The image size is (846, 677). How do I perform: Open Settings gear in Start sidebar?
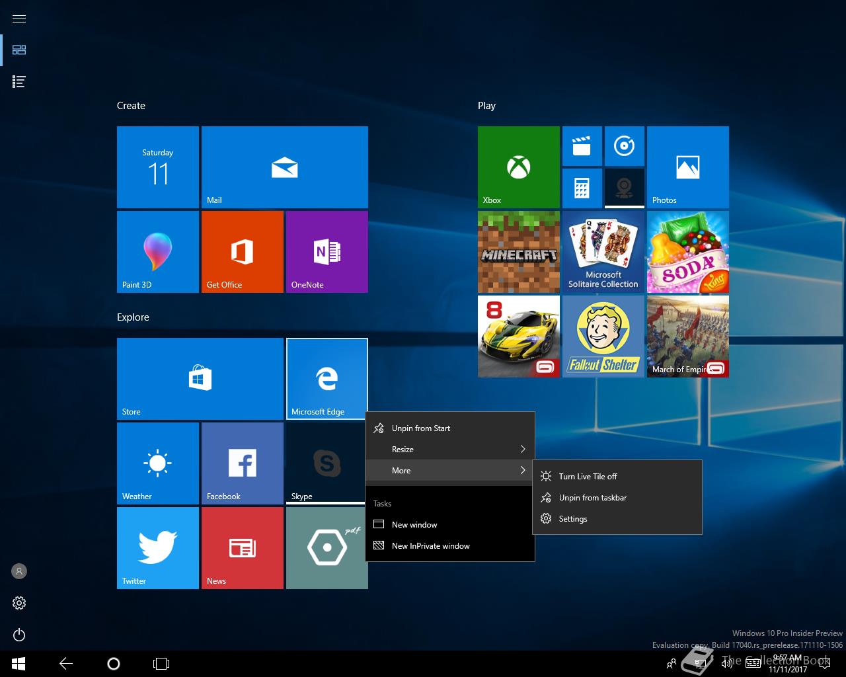pyautogui.click(x=19, y=603)
